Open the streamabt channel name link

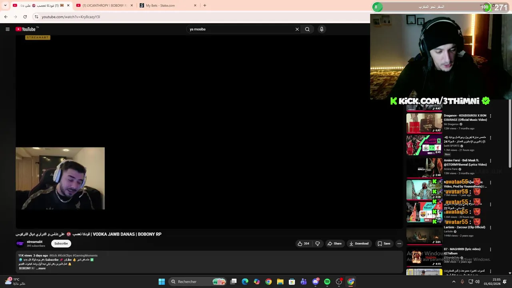(34, 242)
